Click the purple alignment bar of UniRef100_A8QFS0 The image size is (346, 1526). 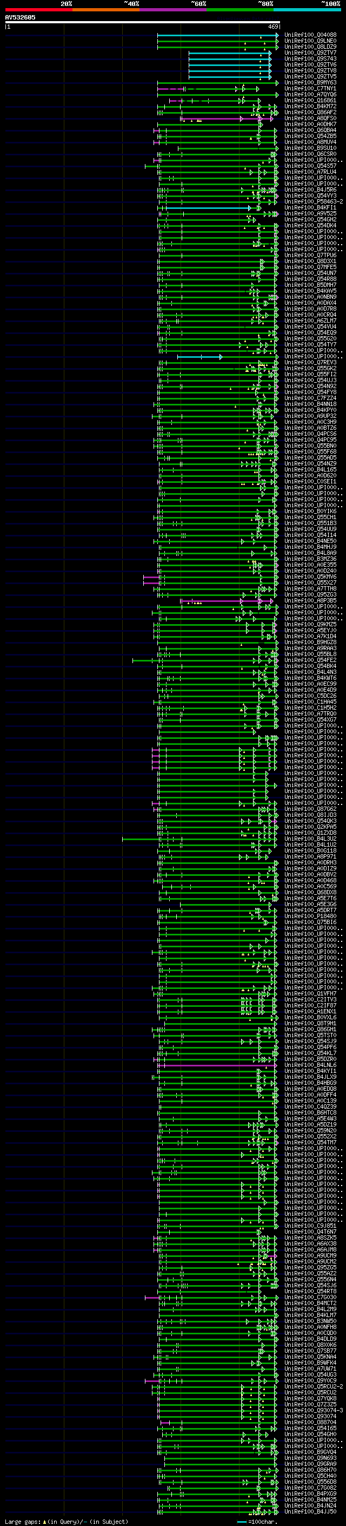(x=226, y=119)
